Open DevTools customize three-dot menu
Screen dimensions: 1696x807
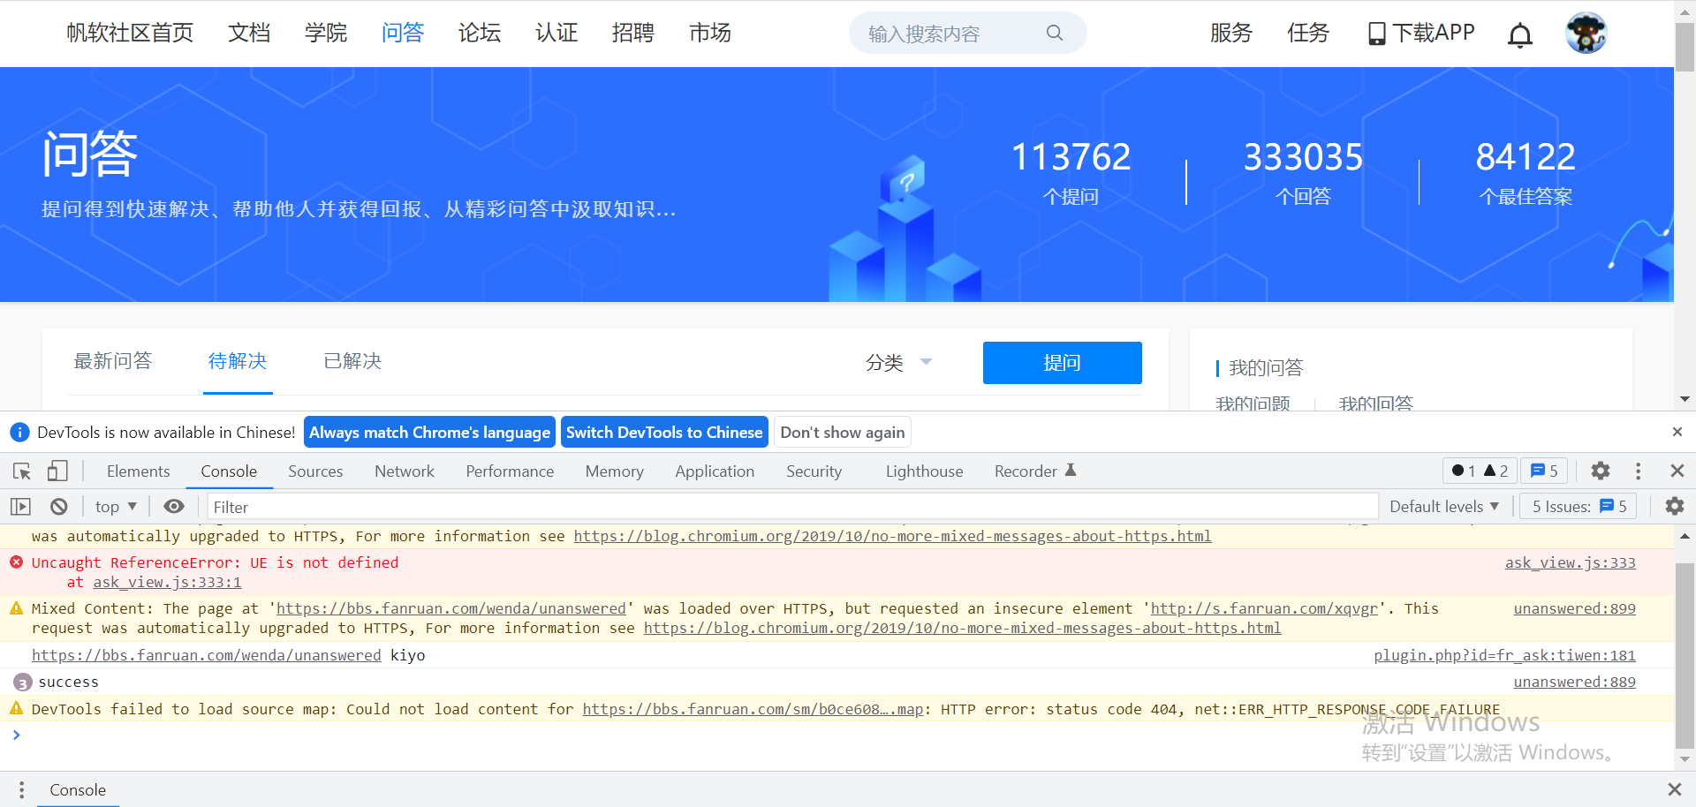[x=1638, y=471]
